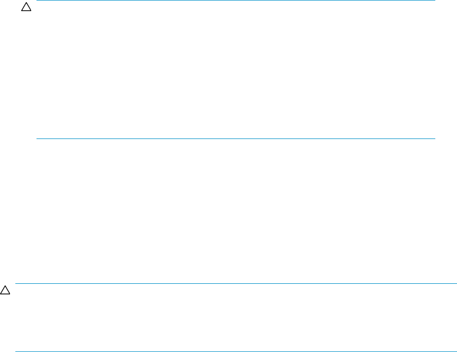The width and height of the screenshot is (457, 352).
Task: Click the left end of the full-width box's top rule
Action: [x=17, y=283]
